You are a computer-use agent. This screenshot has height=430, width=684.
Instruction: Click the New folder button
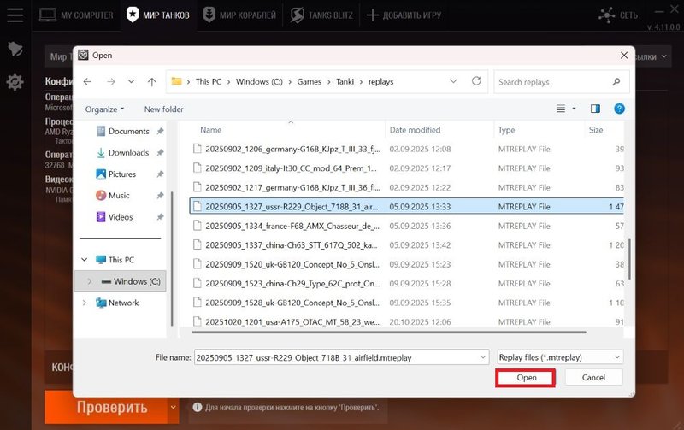(x=163, y=109)
